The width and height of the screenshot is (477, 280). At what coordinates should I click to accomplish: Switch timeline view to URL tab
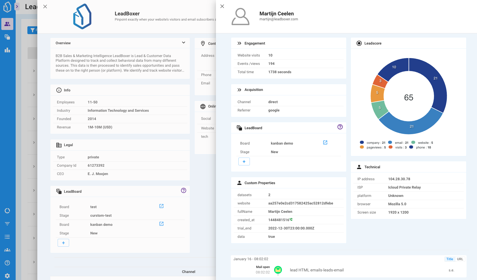click(x=460, y=259)
